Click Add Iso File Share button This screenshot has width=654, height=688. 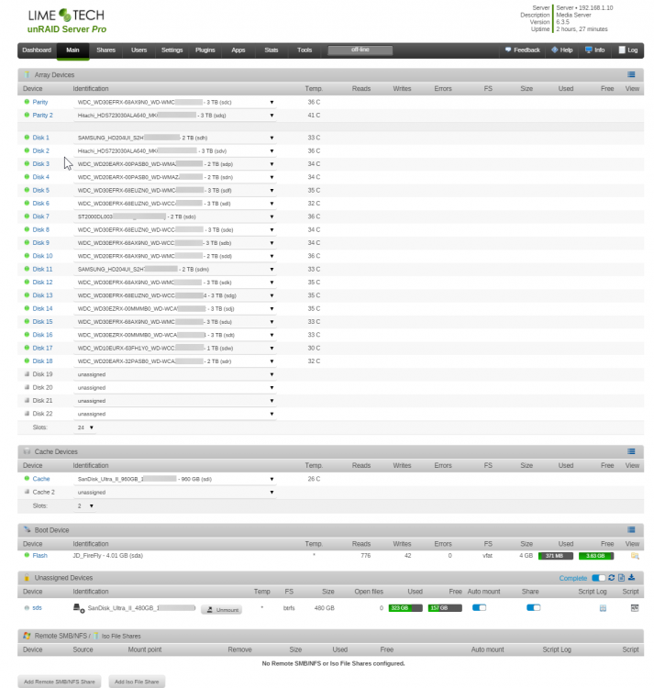(137, 682)
